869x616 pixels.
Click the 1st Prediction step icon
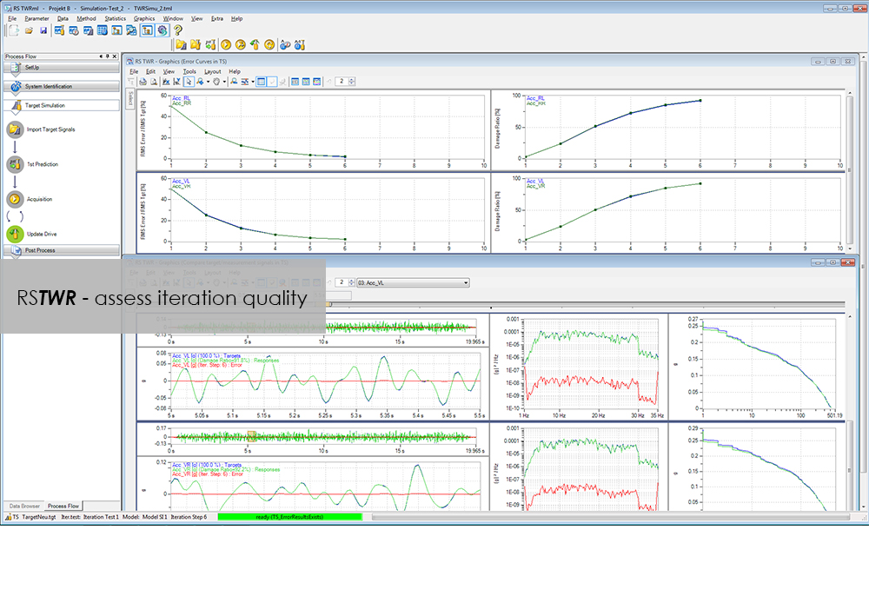pos(14,164)
